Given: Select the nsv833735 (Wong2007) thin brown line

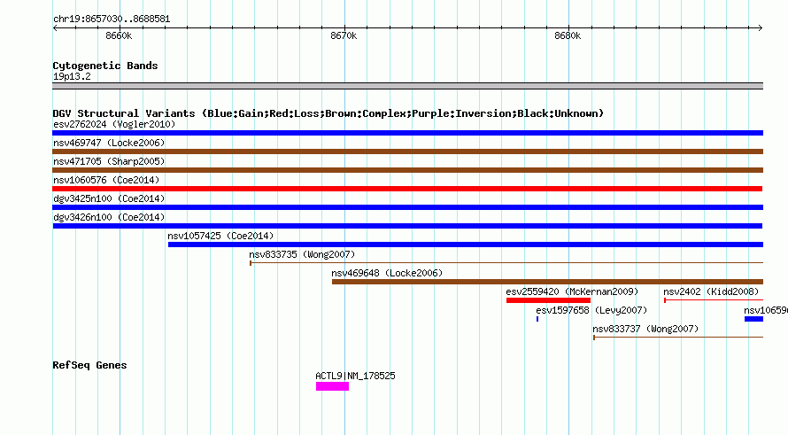Looking at the screenshot, I should 506,262.
